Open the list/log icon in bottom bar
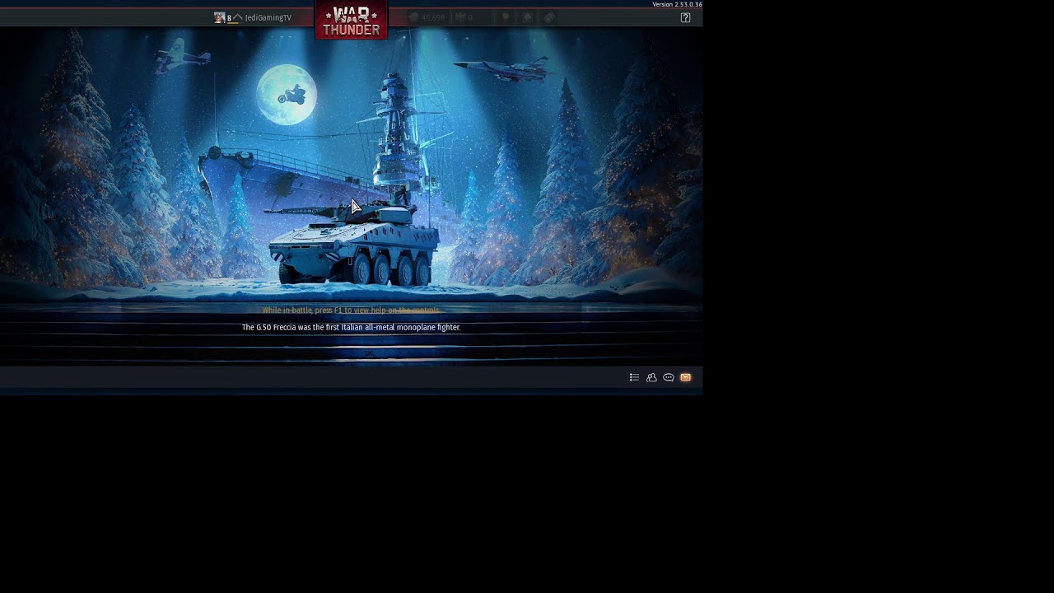1054x593 pixels. coord(634,377)
